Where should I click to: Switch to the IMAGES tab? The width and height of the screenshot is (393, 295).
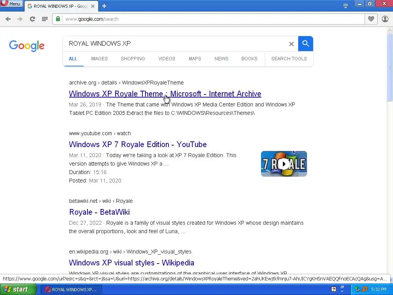pyautogui.click(x=99, y=59)
